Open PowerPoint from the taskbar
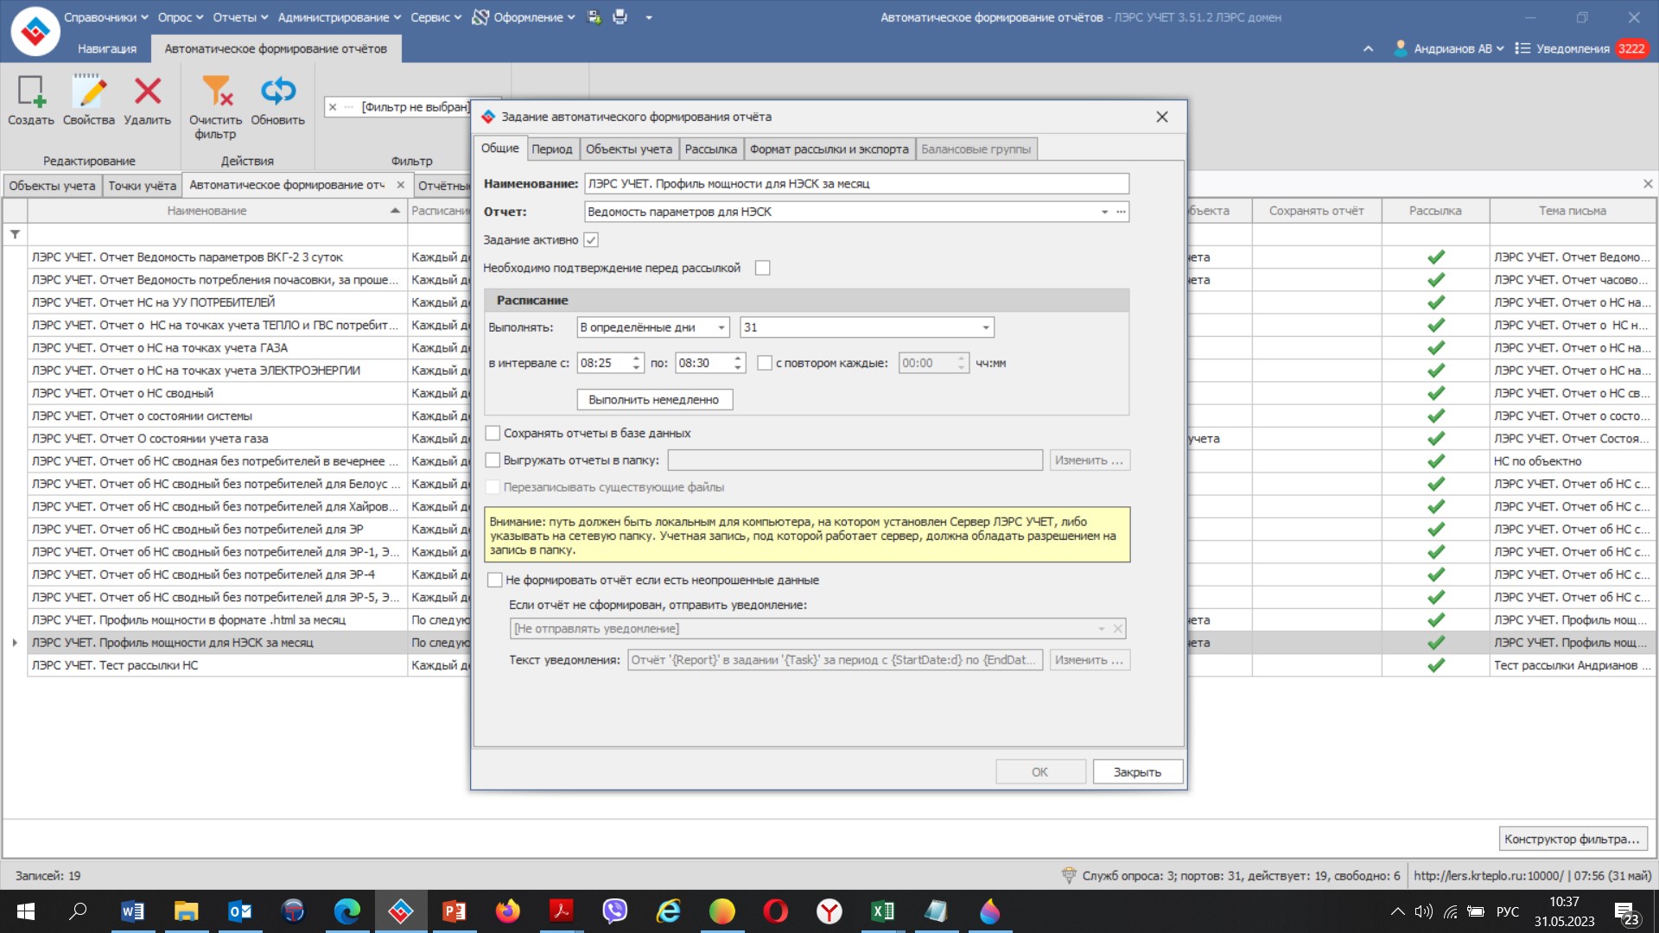The height and width of the screenshot is (933, 1659). [x=454, y=911]
